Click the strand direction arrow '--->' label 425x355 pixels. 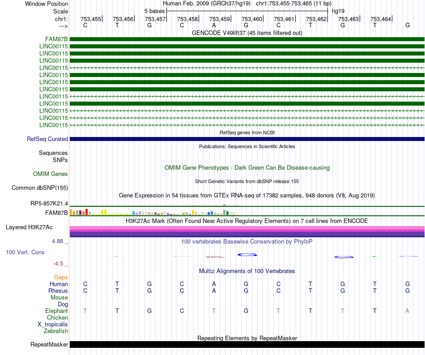63,26
